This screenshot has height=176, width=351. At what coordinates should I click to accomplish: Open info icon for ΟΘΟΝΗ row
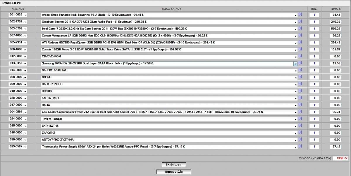click(300, 77)
